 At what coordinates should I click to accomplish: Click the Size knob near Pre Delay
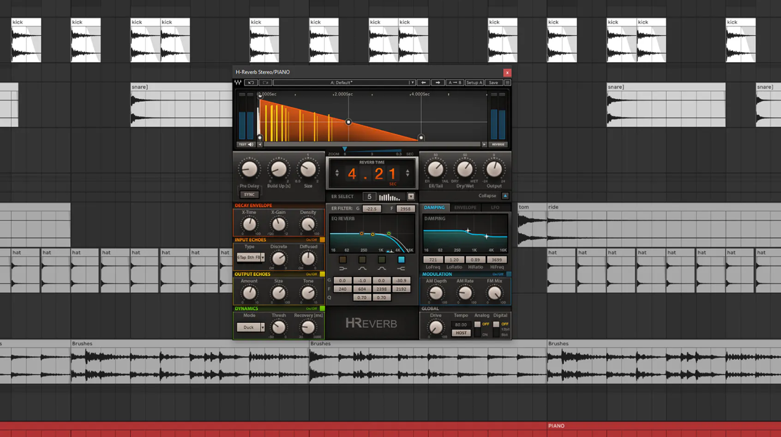[x=308, y=170]
